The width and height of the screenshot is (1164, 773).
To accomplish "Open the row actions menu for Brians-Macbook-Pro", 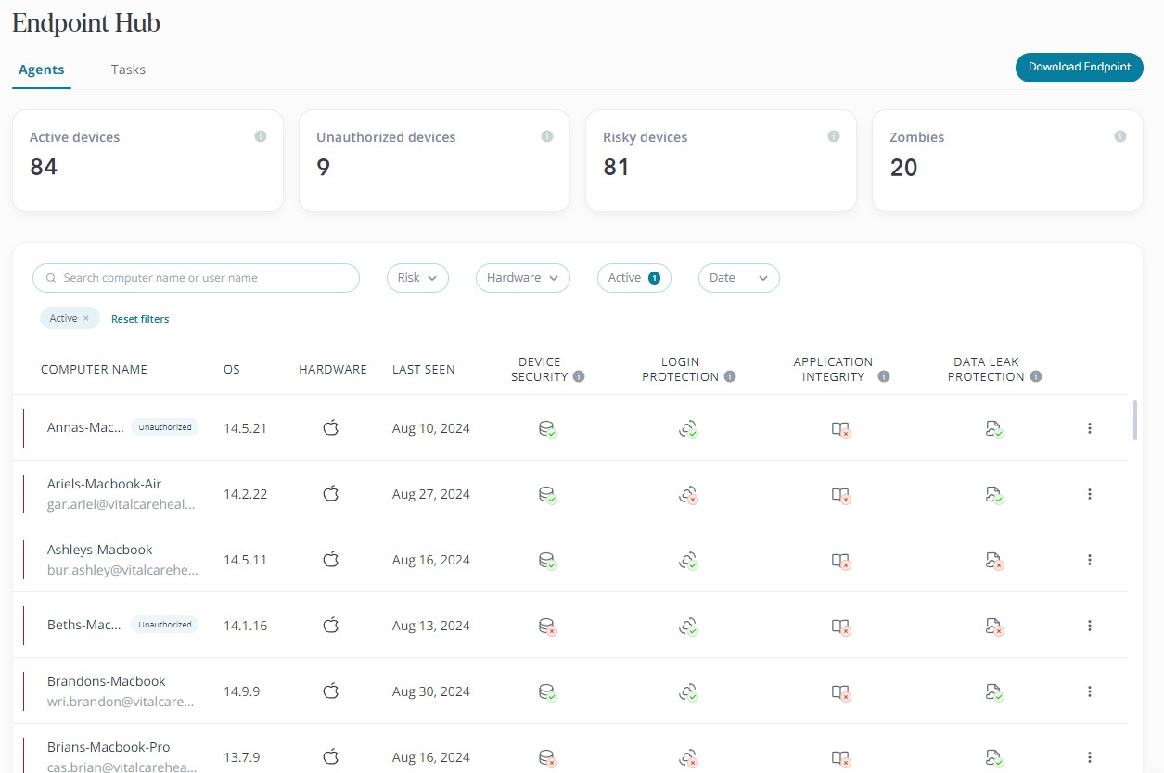I will (x=1090, y=757).
